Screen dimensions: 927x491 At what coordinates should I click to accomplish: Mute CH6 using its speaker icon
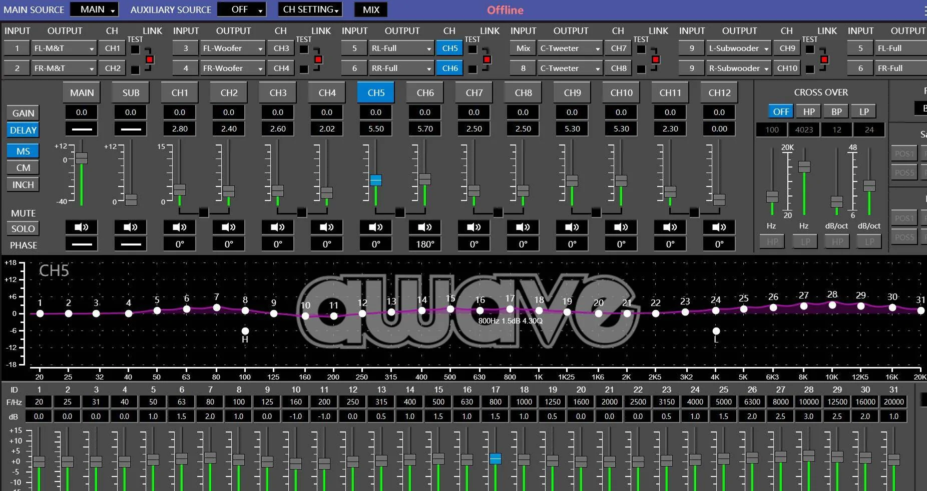coord(425,227)
